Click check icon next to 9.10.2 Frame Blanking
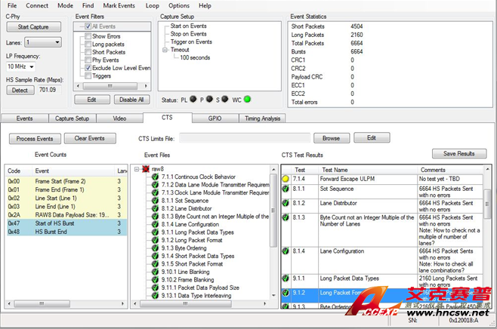Screen dimensions: 497x329 pyautogui.click(x=155, y=279)
